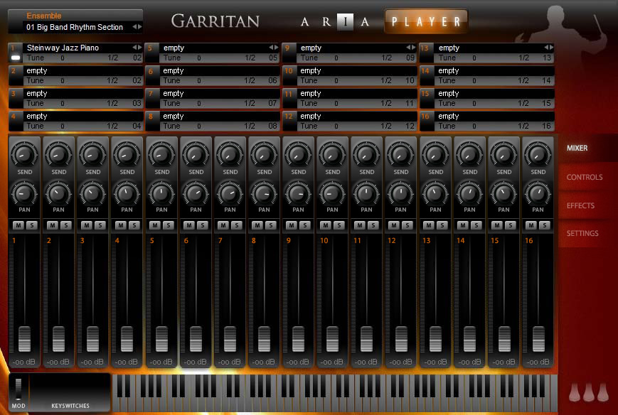Mute channel 1 with the M button
The height and width of the screenshot is (415, 618).
coord(18,225)
